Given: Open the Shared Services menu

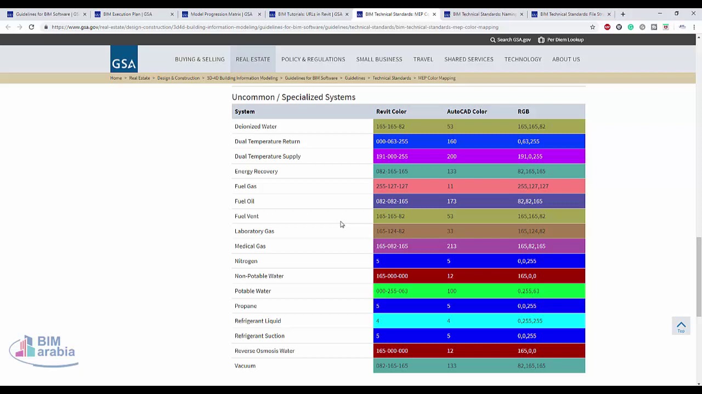Looking at the screenshot, I should (x=469, y=59).
